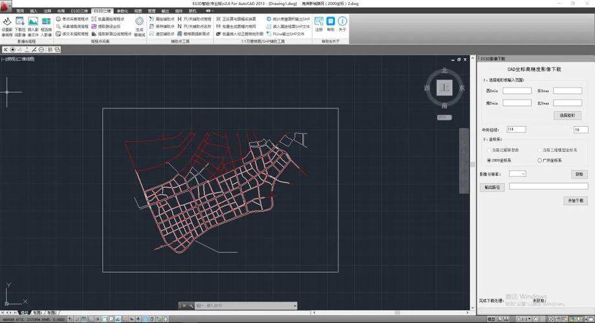
Task: Click the command line wrench customize icon
Action: click(x=190, y=306)
